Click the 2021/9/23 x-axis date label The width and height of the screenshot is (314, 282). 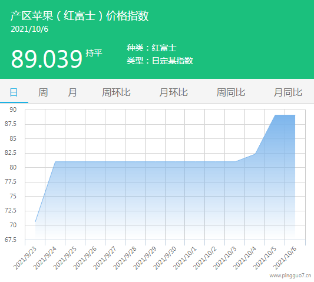pyautogui.click(x=25, y=258)
